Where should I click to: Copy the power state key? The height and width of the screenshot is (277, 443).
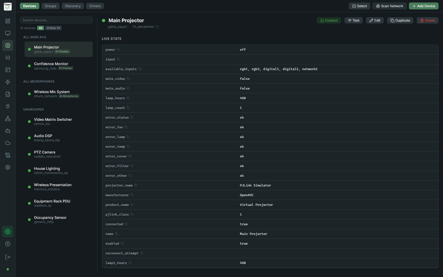coord(119,50)
